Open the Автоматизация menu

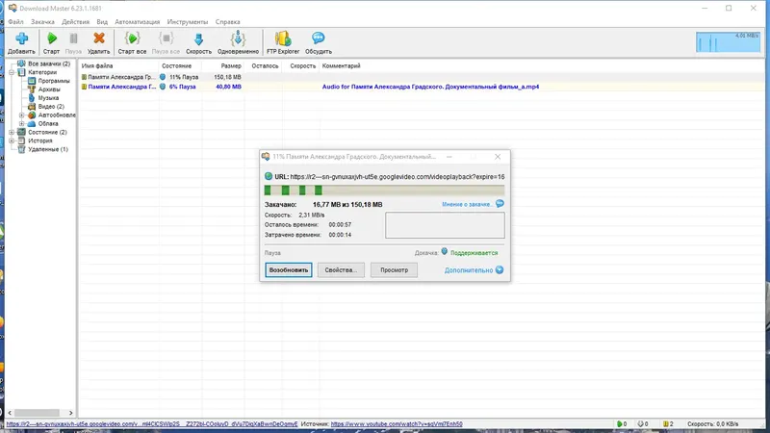pos(138,21)
